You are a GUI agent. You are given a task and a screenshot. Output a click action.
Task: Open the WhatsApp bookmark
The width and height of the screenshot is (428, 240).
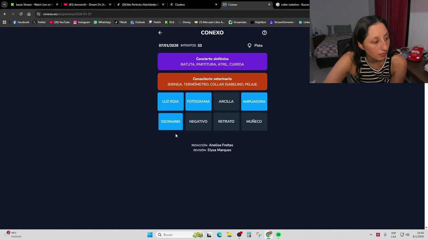click(x=102, y=22)
